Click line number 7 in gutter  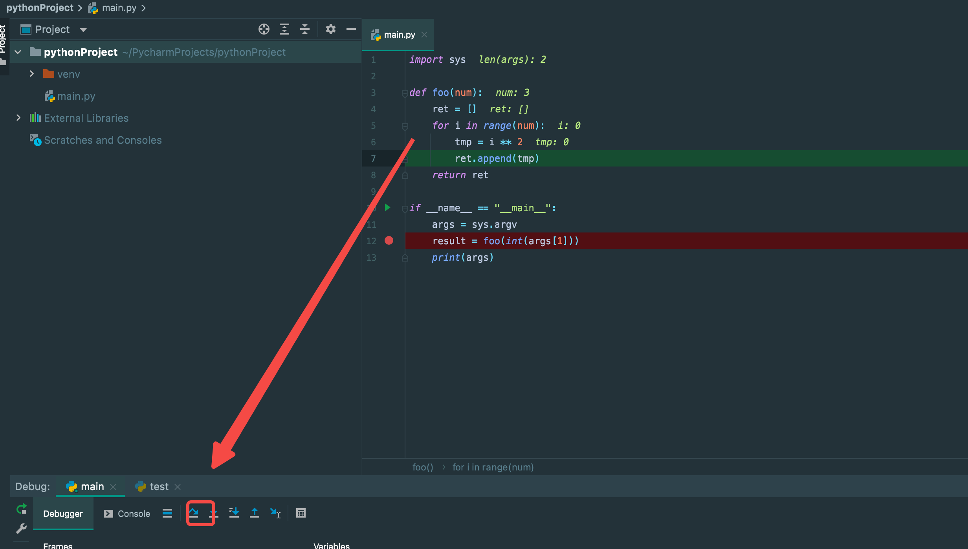pos(373,159)
